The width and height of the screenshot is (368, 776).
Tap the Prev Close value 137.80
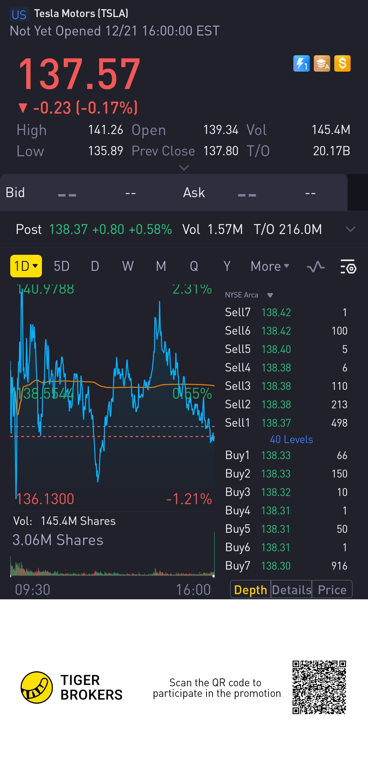tap(221, 151)
